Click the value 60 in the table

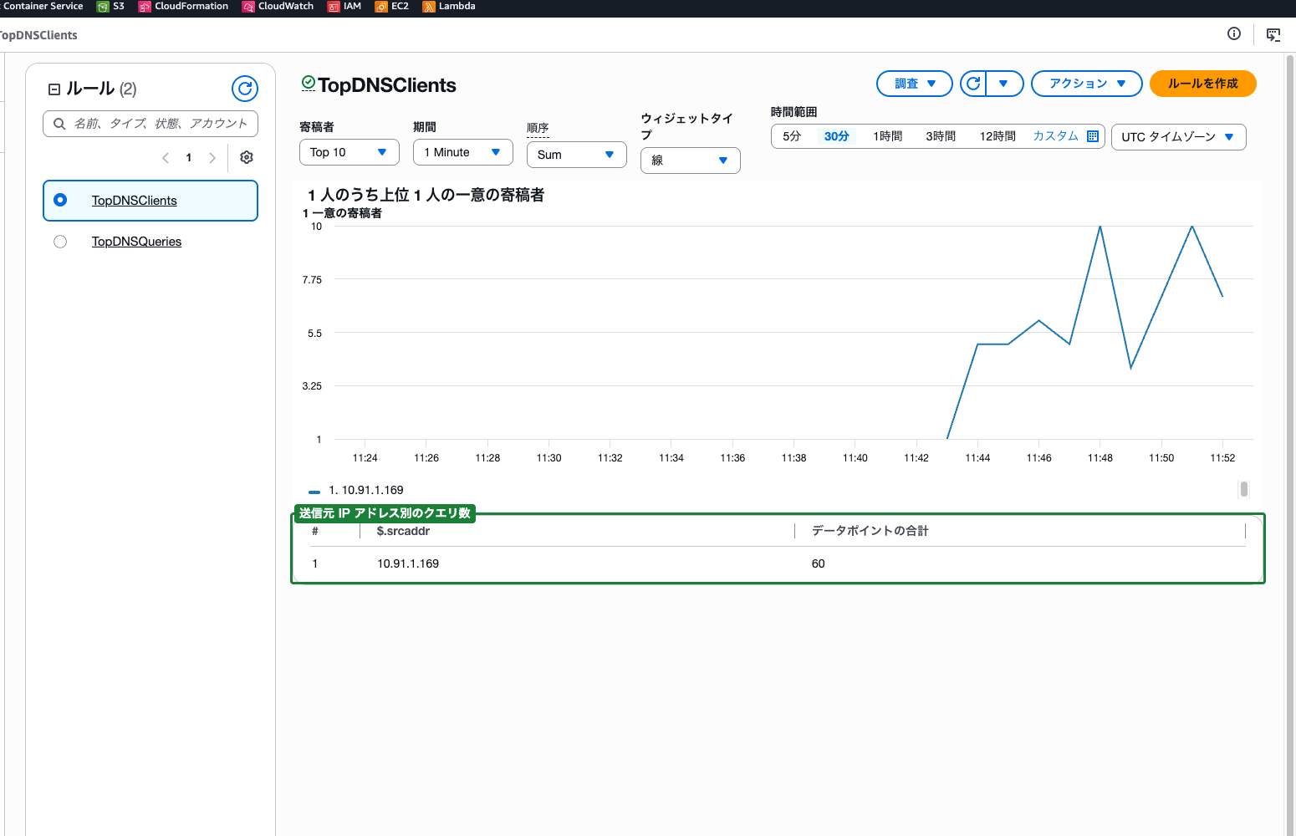[819, 563]
